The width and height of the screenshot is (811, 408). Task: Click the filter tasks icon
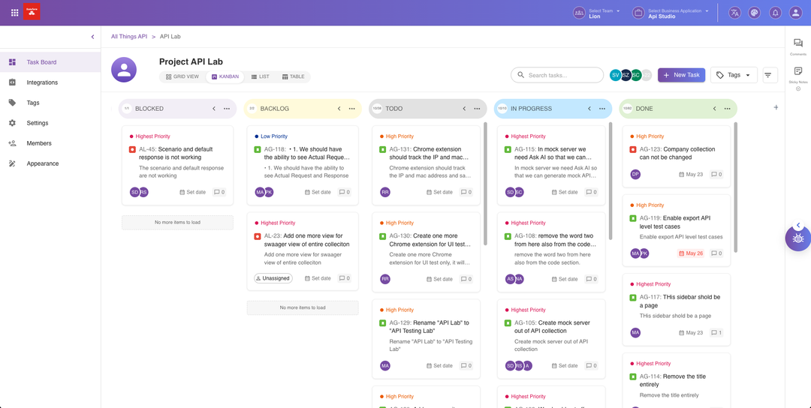(x=768, y=75)
